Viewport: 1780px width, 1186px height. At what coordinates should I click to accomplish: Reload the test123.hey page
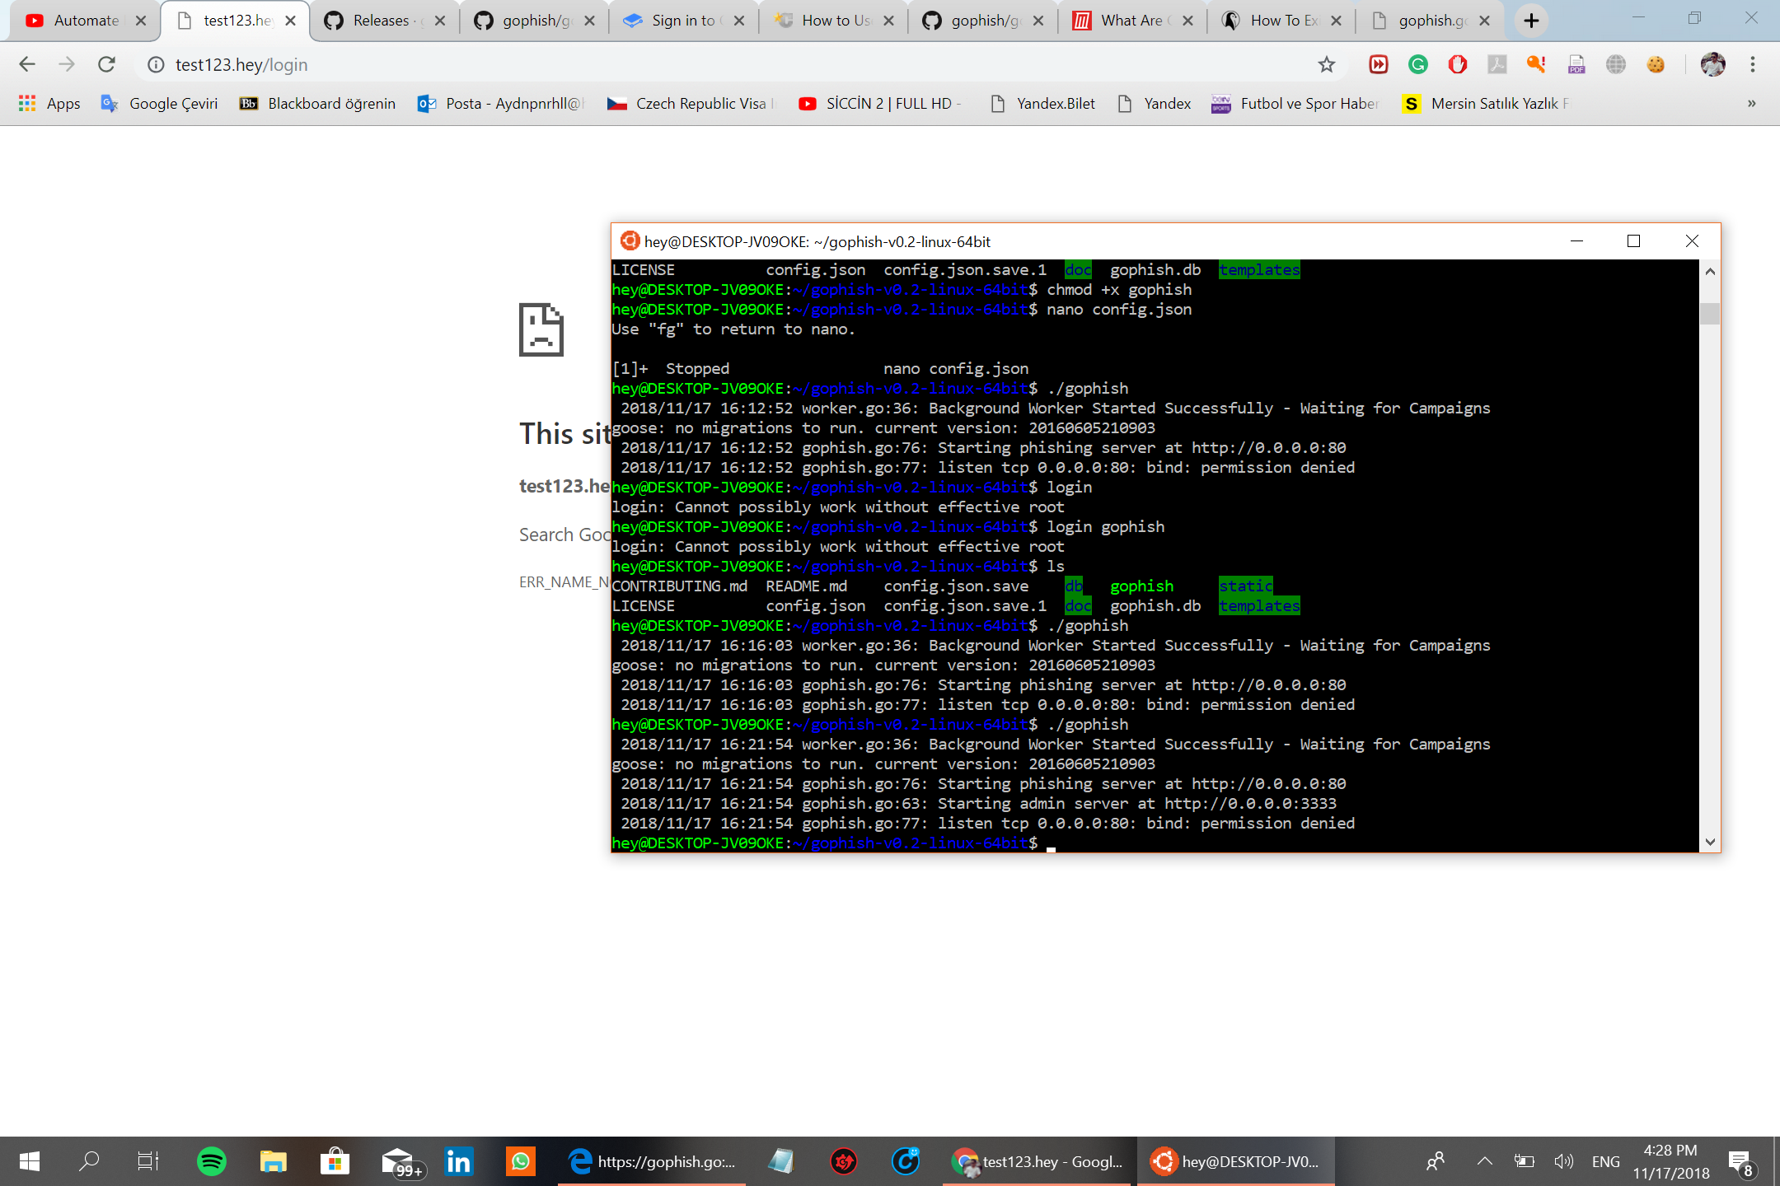(x=106, y=64)
